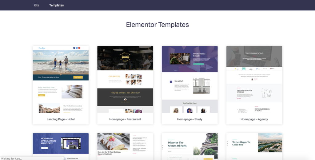315x160 pixels.
Task: Open the Discover The Secrets Of Paris template
Action: click(189, 146)
